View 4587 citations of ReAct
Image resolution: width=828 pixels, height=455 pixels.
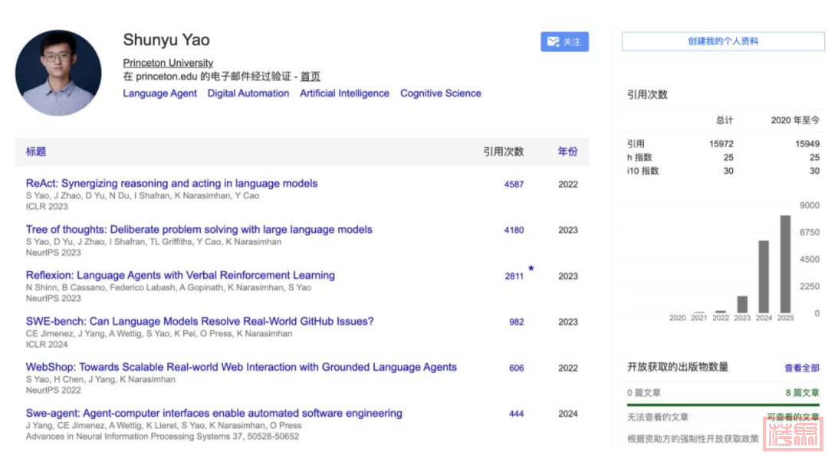coord(514,185)
